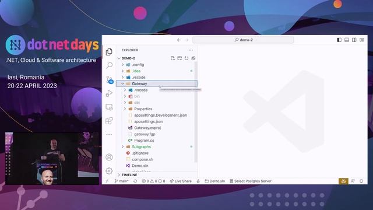
Task: Click the New Folder icon in Explorer
Action: (180, 58)
